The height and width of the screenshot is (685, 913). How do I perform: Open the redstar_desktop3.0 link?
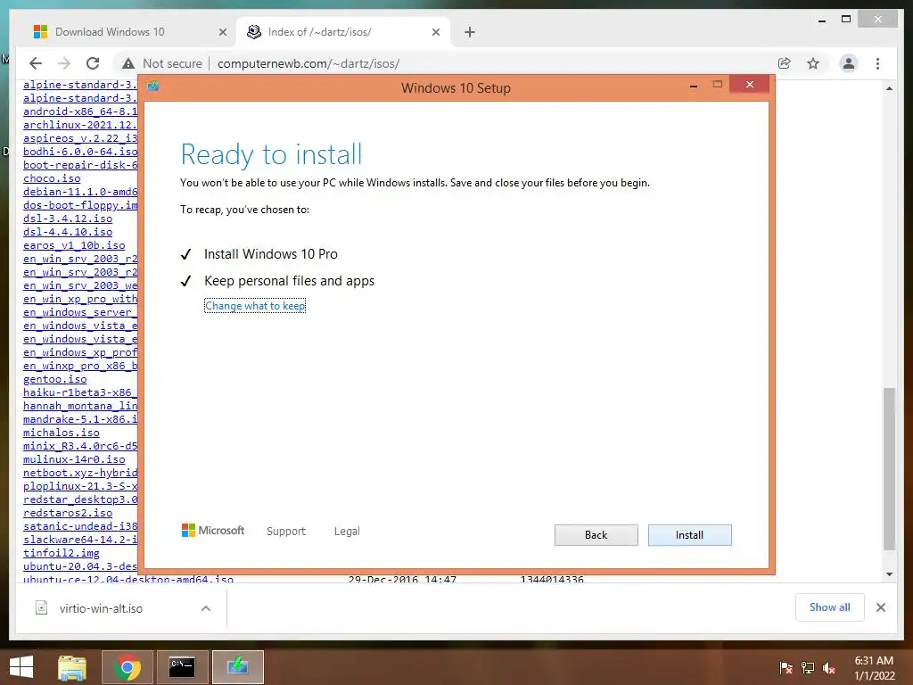[x=80, y=499]
